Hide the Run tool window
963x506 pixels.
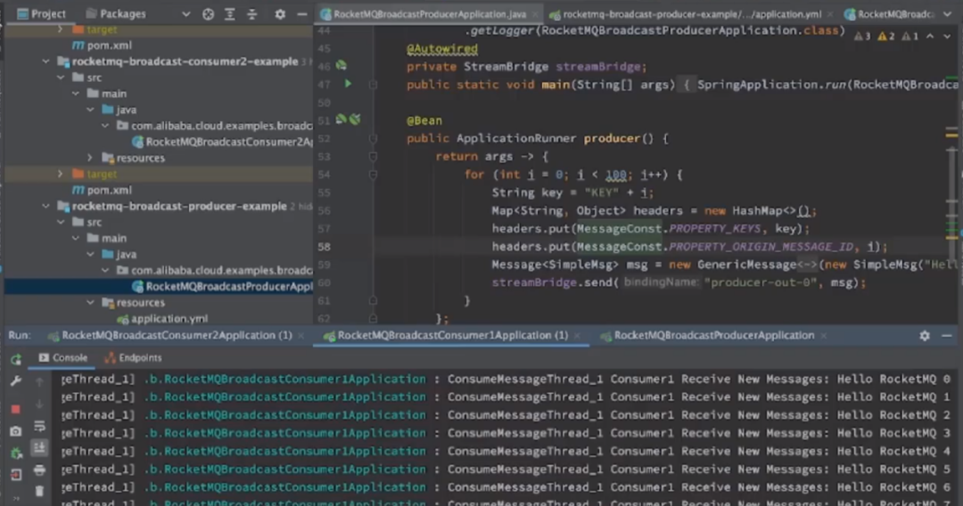tap(946, 336)
